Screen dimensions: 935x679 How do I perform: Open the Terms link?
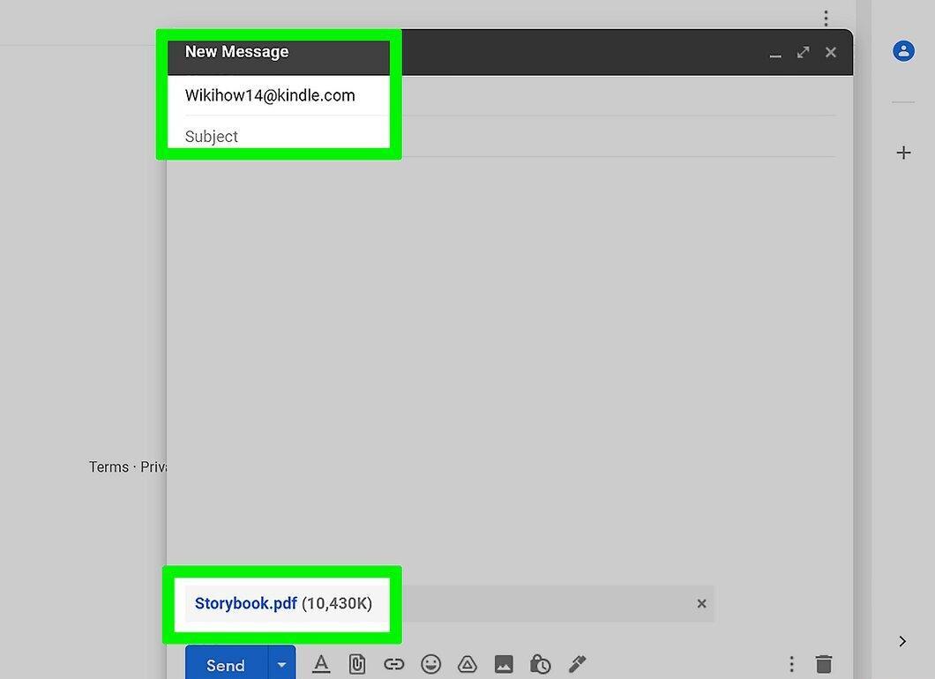108,466
